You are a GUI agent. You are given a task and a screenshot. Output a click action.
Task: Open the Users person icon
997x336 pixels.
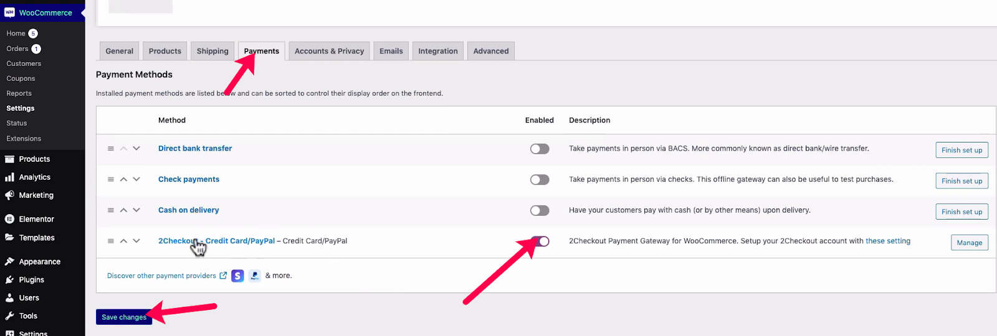click(9, 298)
